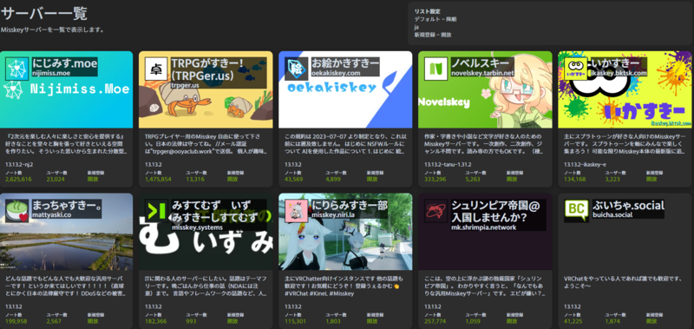Click the oekakiskey.com domain text
The width and height of the screenshot is (694, 329).
point(336,73)
